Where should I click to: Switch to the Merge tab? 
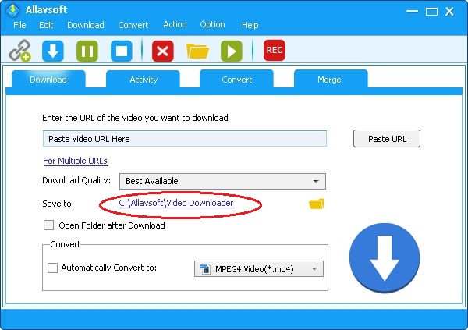coord(331,80)
